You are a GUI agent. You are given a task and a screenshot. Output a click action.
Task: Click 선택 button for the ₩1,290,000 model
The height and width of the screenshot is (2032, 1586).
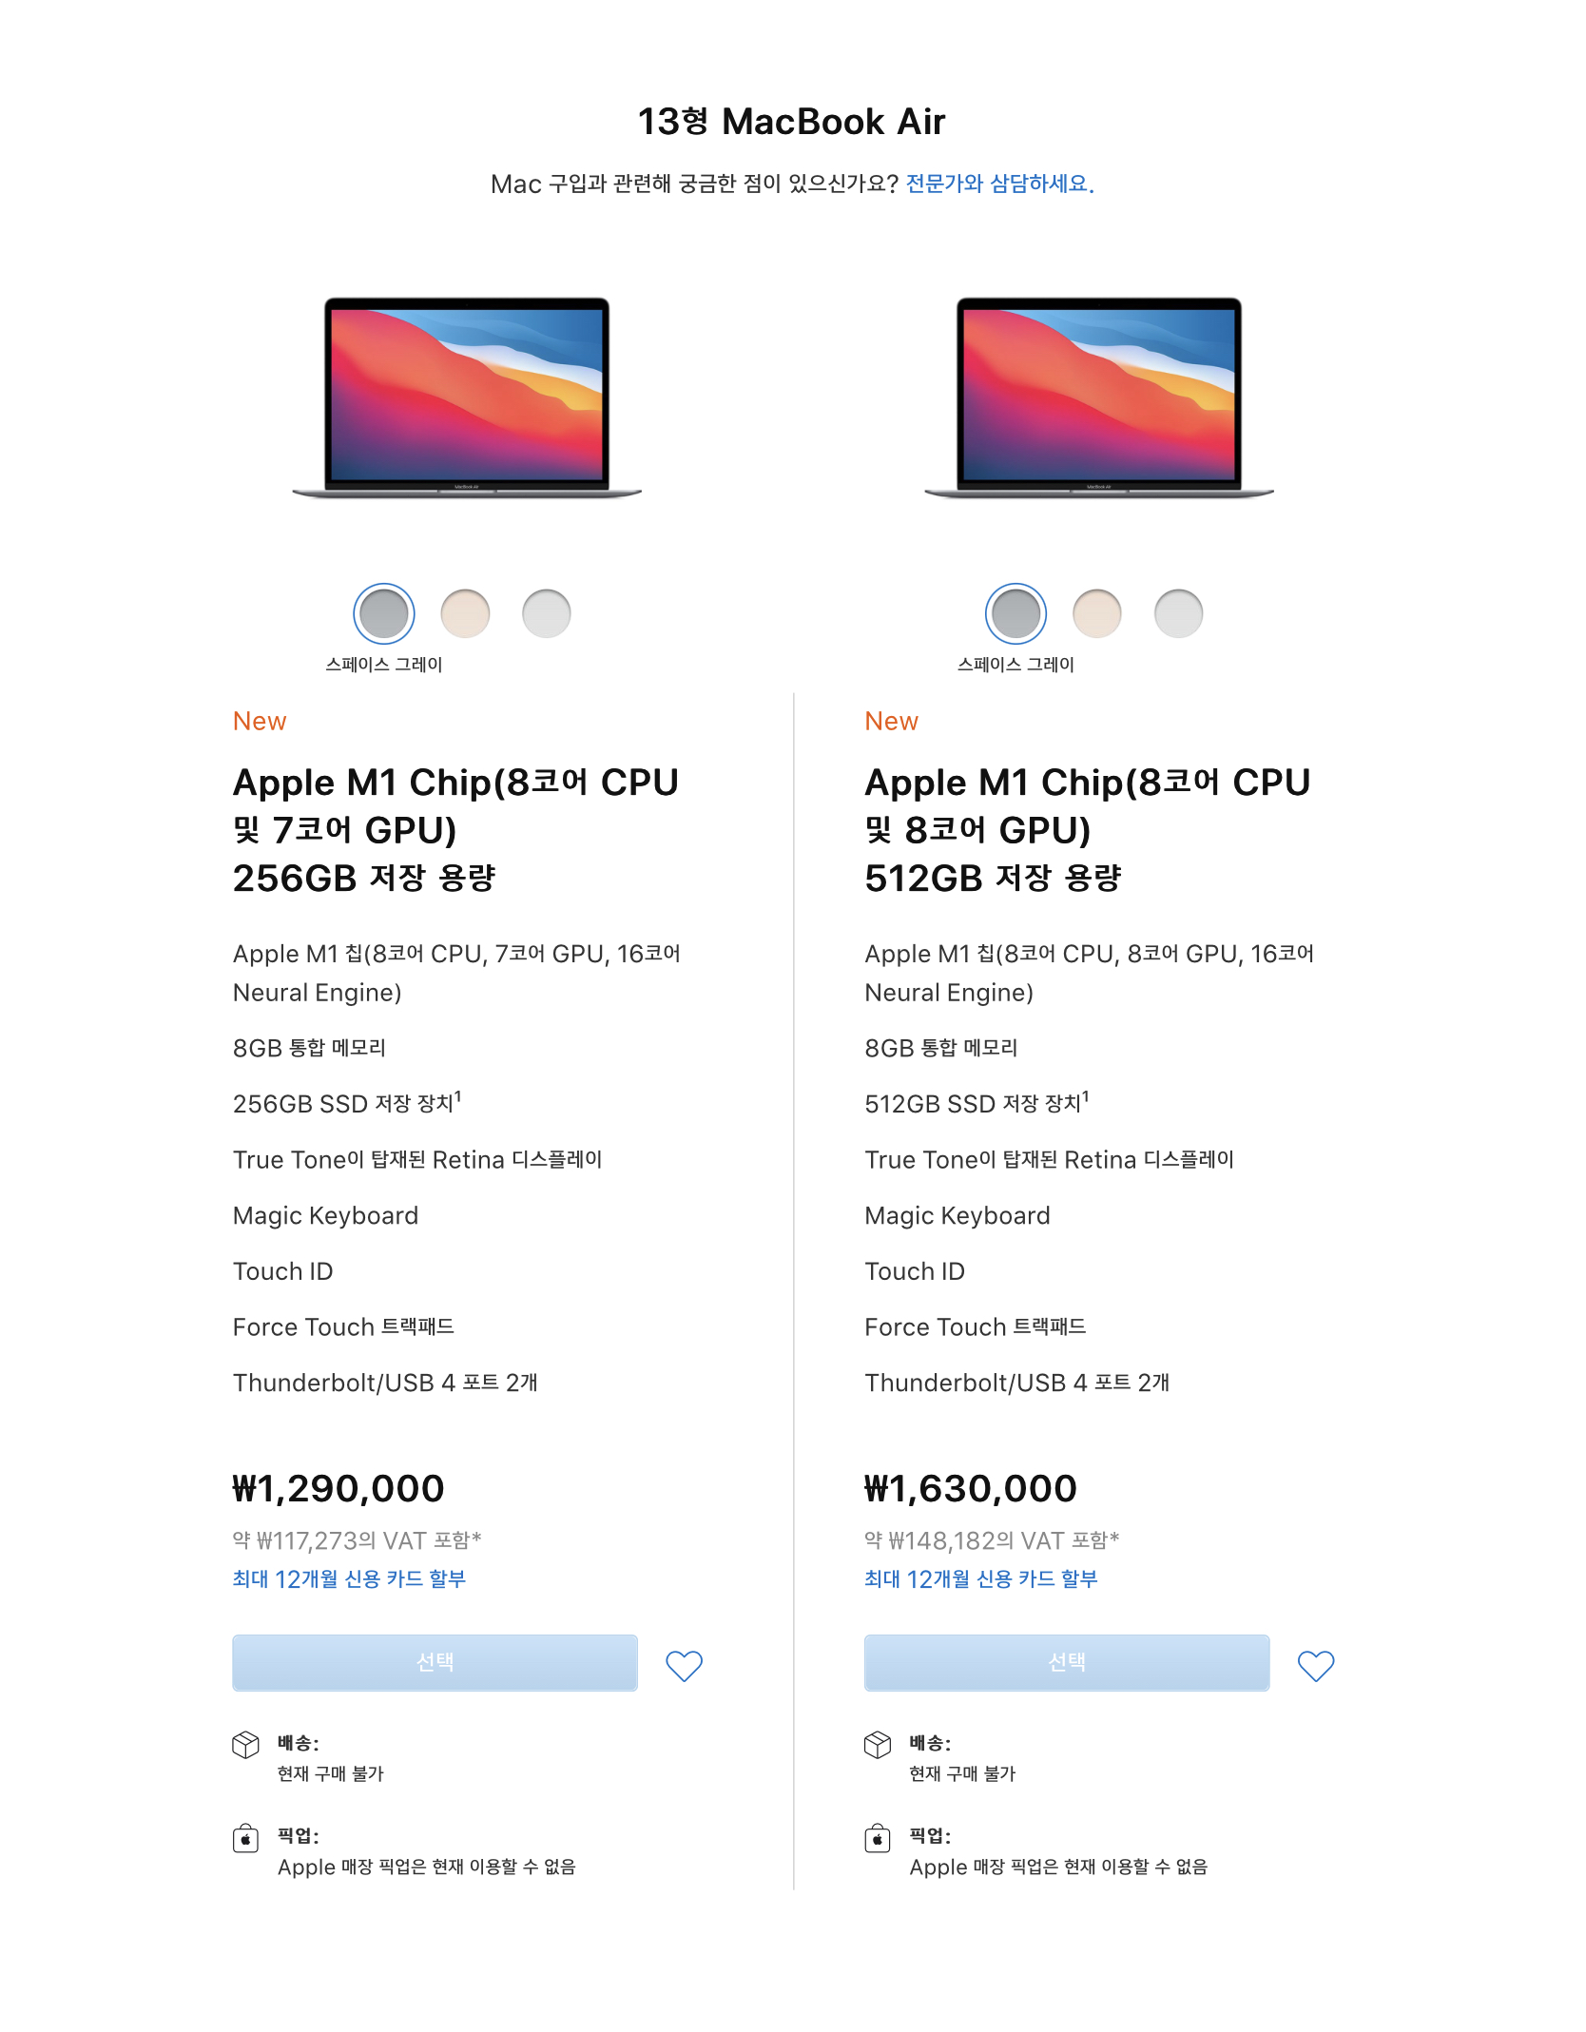(x=435, y=1662)
